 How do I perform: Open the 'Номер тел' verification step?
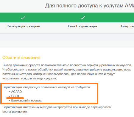tap(127, 26)
